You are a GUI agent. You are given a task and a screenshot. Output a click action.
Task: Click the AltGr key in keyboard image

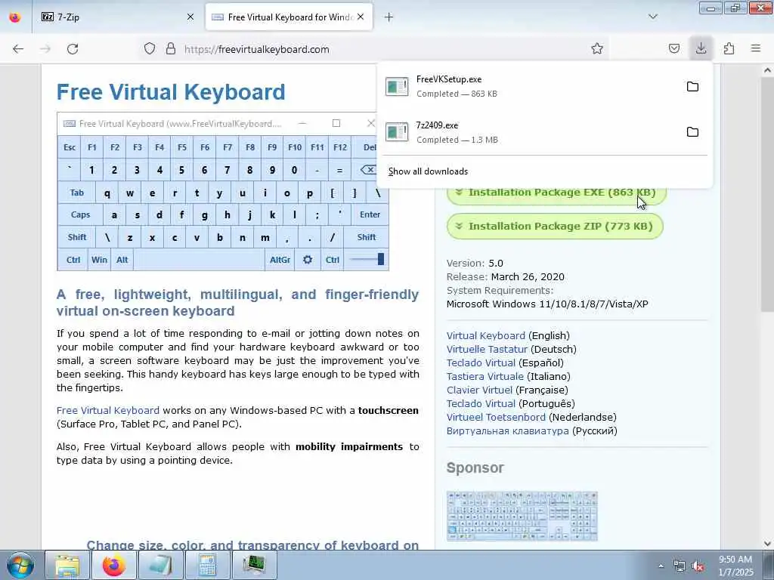pyautogui.click(x=280, y=260)
